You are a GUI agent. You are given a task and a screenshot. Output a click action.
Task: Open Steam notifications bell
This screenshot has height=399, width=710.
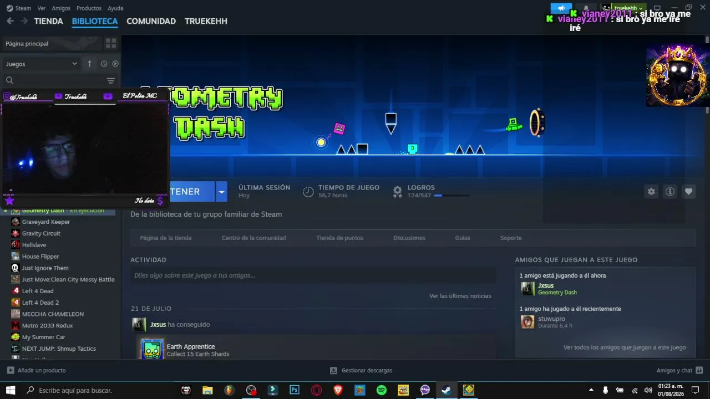(x=586, y=8)
